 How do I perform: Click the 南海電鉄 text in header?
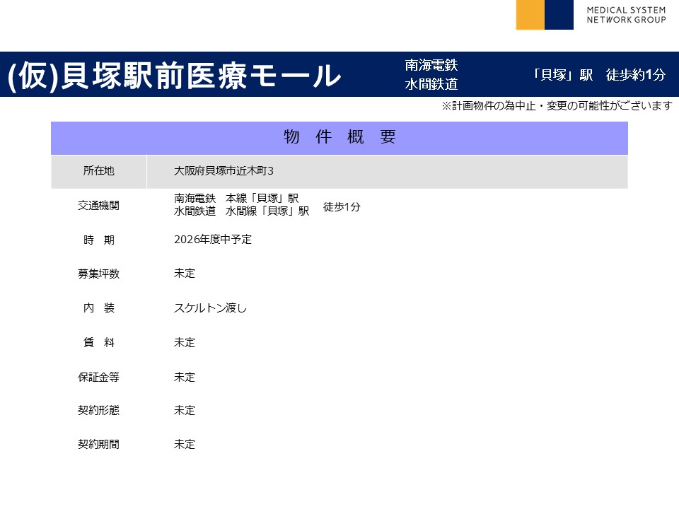tap(431, 65)
